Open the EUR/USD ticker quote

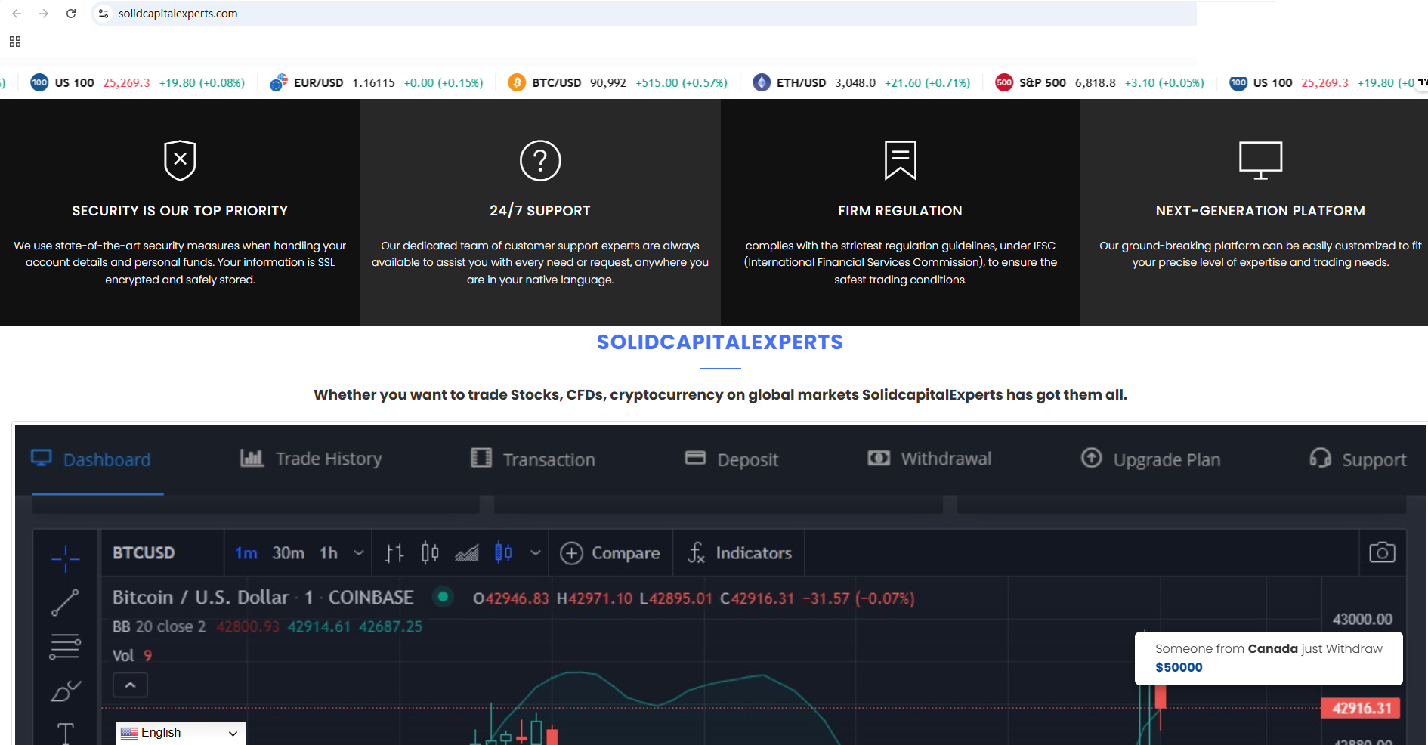376,82
